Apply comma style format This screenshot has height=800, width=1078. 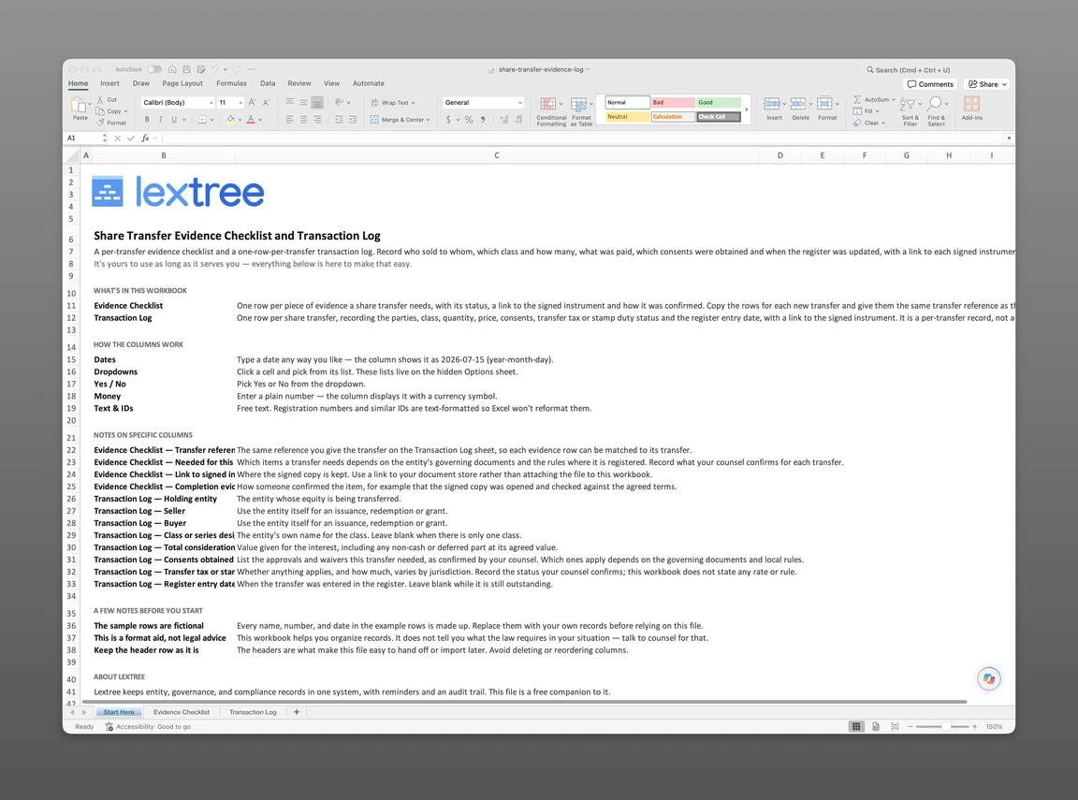[x=483, y=120]
